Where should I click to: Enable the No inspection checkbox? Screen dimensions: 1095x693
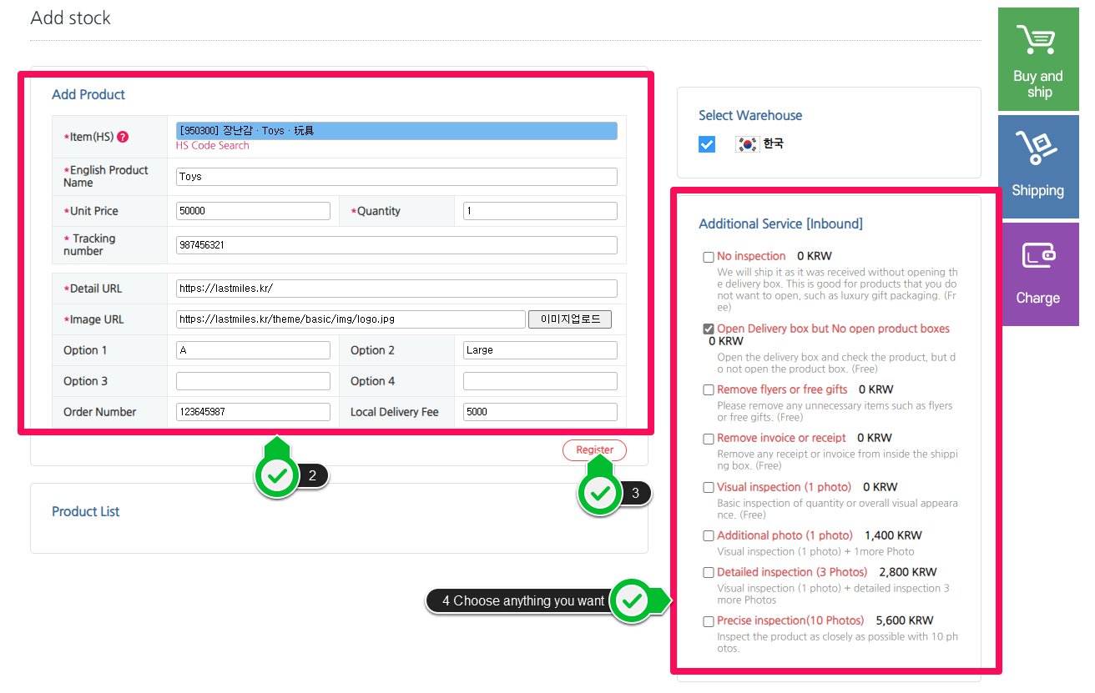coord(708,257)
